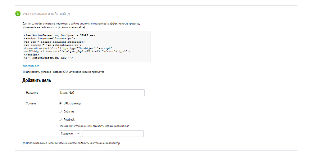Click the empty URL field next to 'Содержит'
Viewport: 313px width, 158px height.
click(113, 134)
